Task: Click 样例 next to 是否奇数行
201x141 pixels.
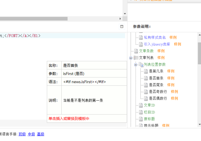Action: pos(175,92)
